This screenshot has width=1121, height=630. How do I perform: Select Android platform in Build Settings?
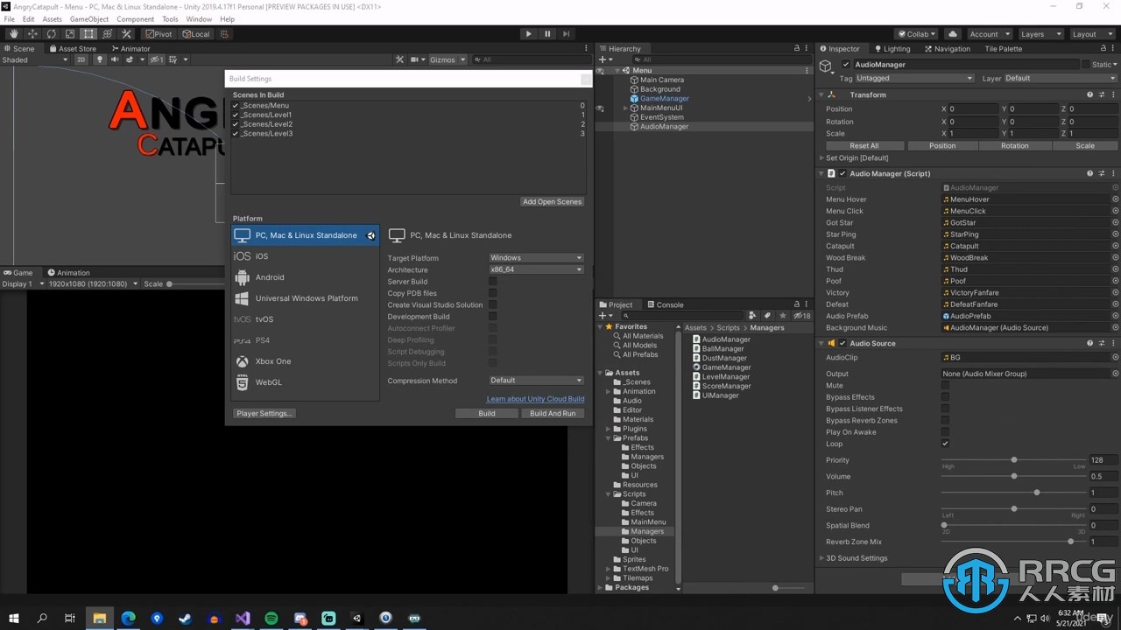coord(305,277)
